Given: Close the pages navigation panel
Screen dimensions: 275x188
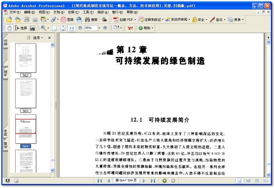Looking at the screenshot, I should pyautogui.click(x=49, y=38).
